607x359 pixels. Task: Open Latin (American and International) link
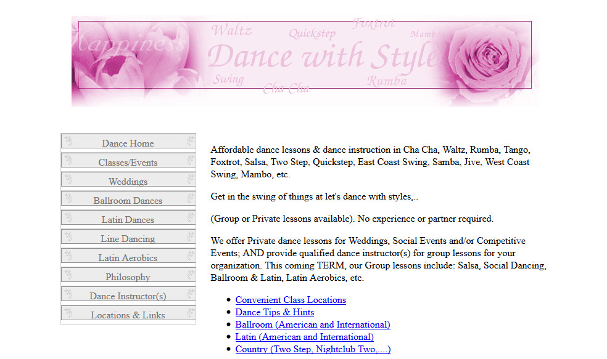pos(304,337)
